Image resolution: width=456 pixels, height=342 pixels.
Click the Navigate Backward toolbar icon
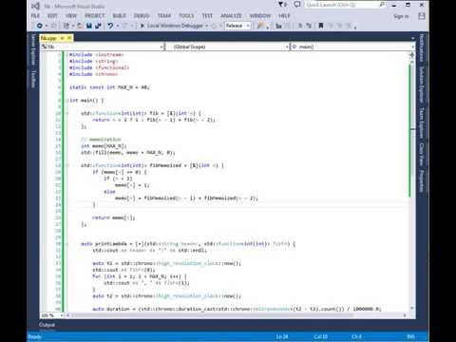[40, 26]
